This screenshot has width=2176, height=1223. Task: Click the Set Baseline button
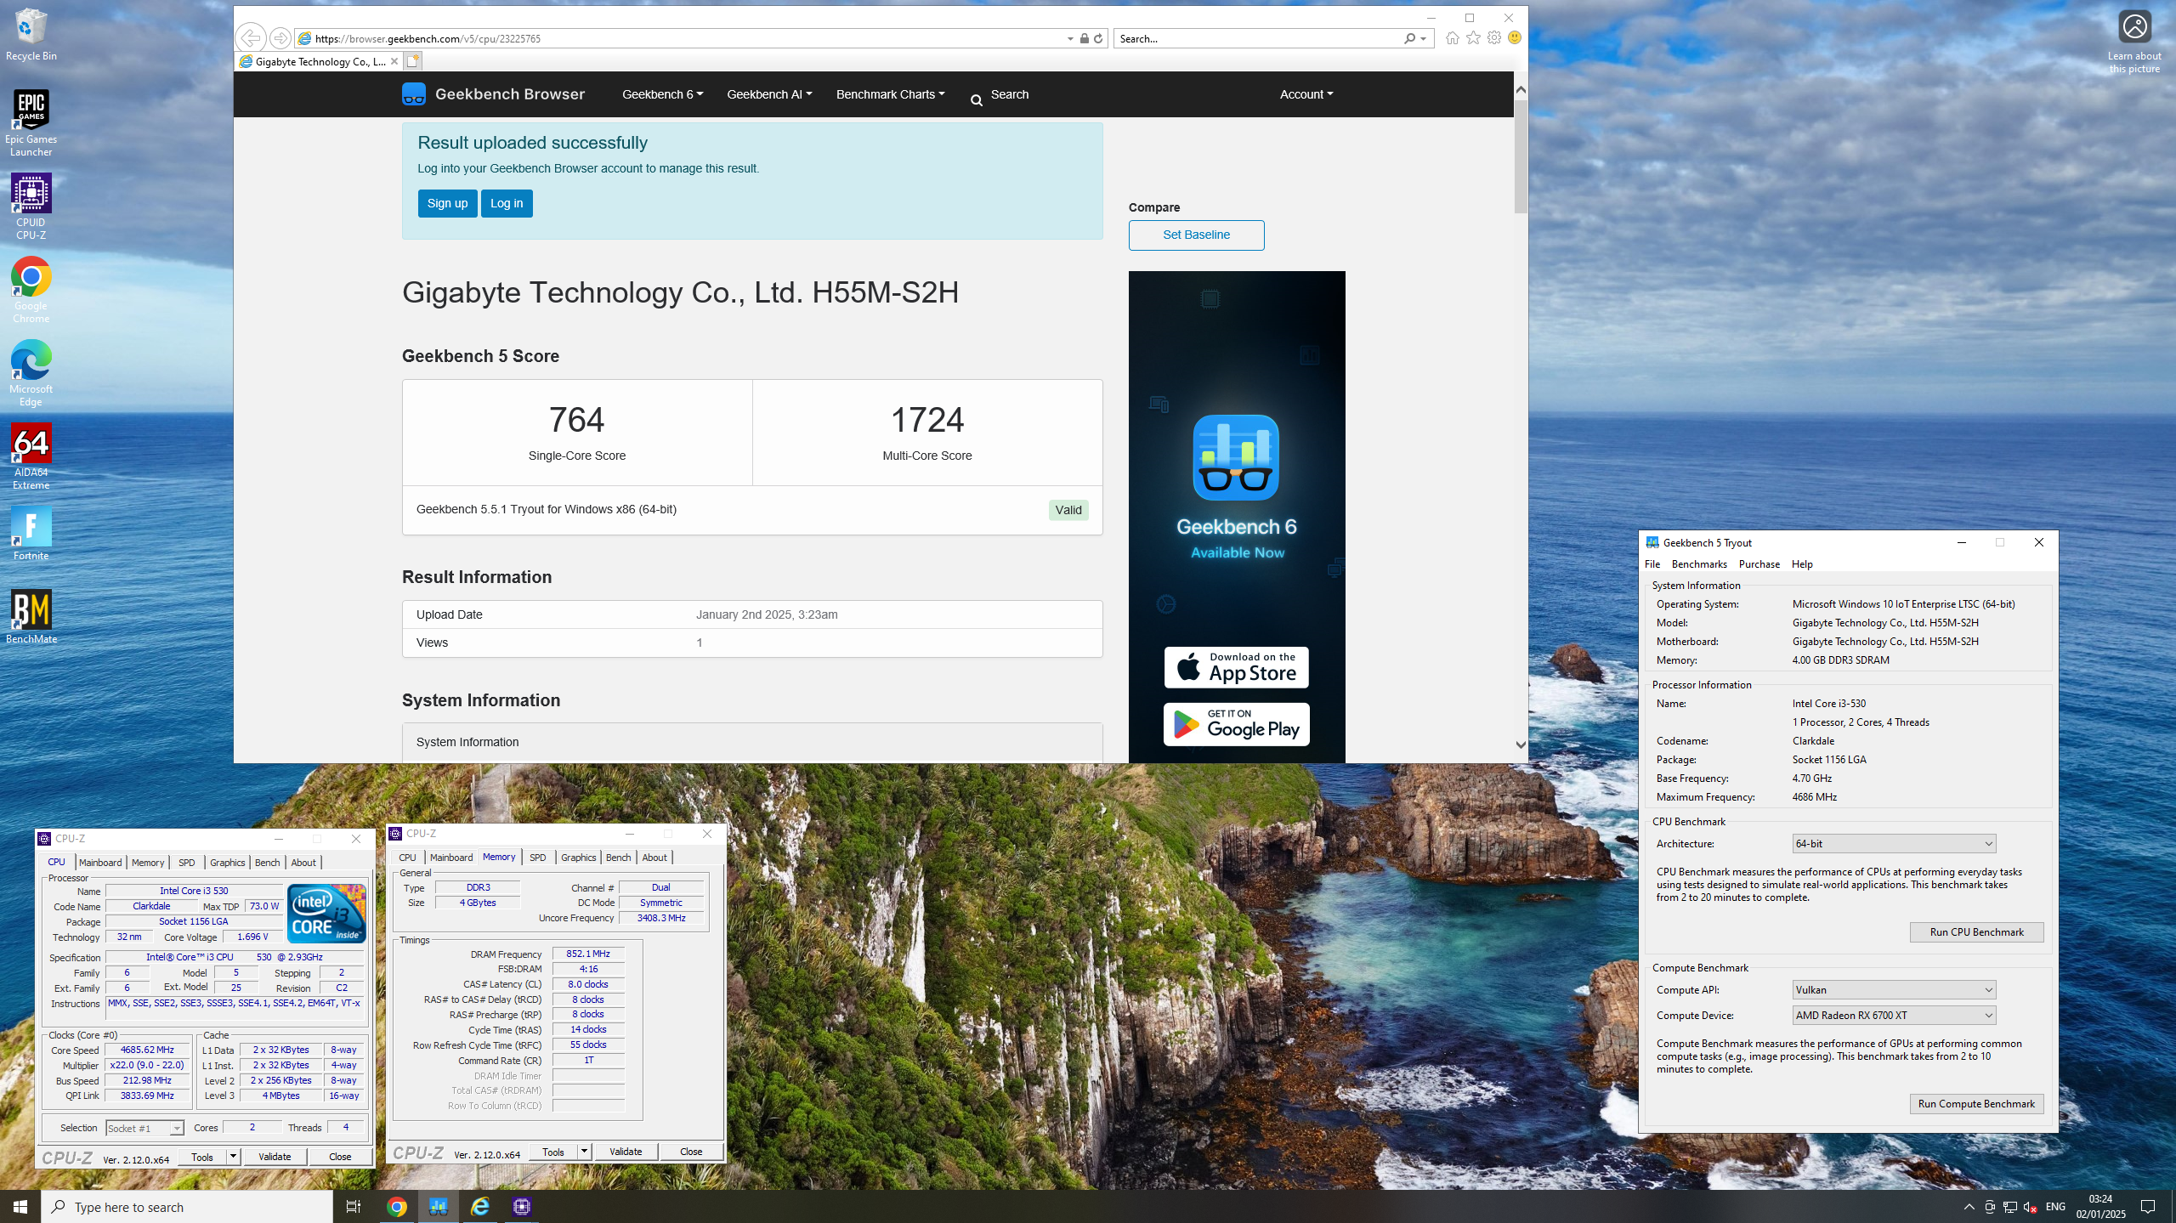pyautogui.click(x=1196, y=235)
